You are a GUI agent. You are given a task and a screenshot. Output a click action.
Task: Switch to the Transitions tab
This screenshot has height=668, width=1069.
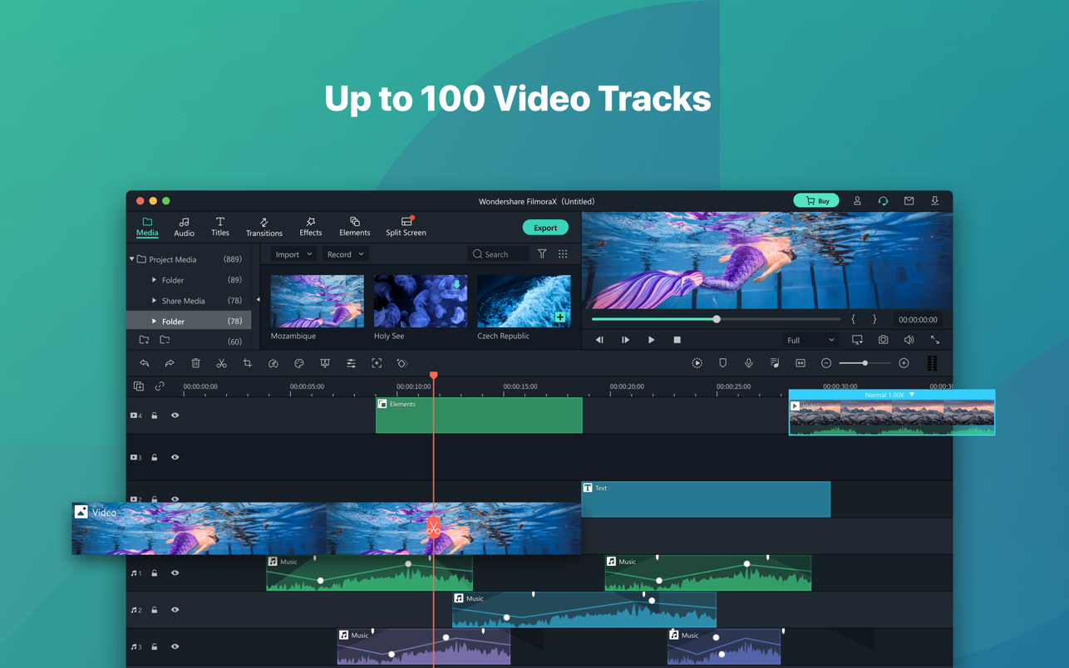pos(264,227)
